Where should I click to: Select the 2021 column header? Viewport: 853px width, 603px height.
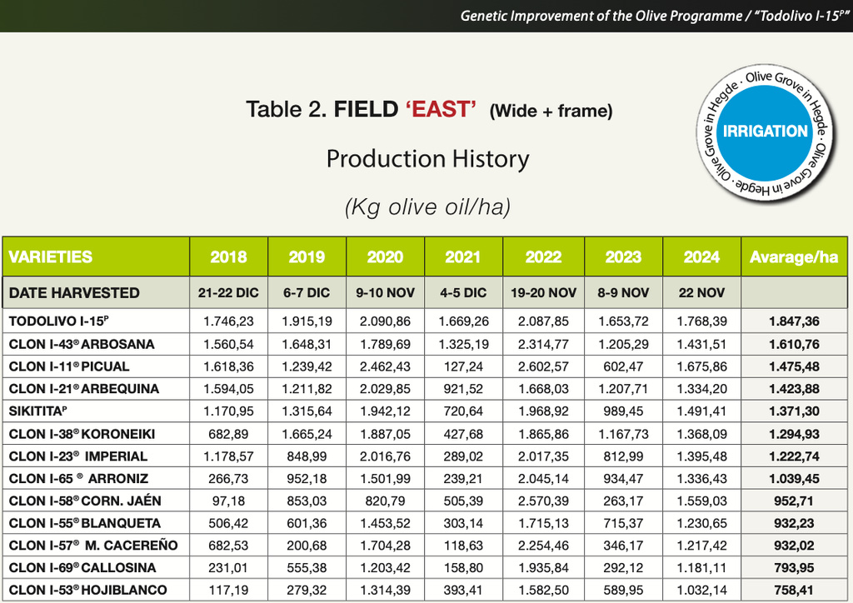click(462, 257)
